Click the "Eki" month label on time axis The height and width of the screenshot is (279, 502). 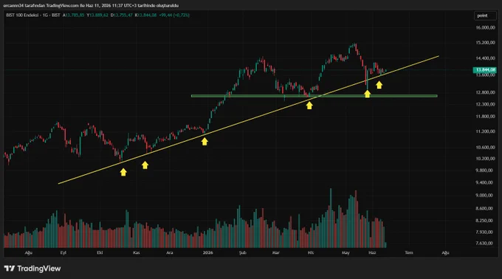(100, 252)
